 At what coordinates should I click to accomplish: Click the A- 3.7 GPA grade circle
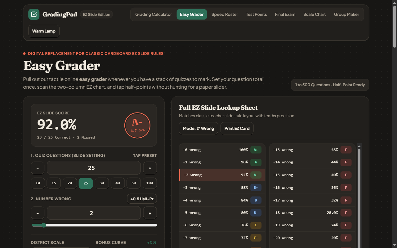click(x=137, y=125)
